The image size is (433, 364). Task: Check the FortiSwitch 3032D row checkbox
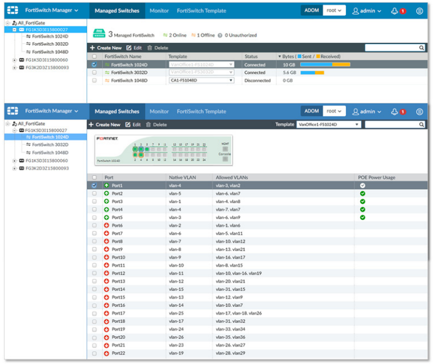pyautogui.click(x=94, y=73)
